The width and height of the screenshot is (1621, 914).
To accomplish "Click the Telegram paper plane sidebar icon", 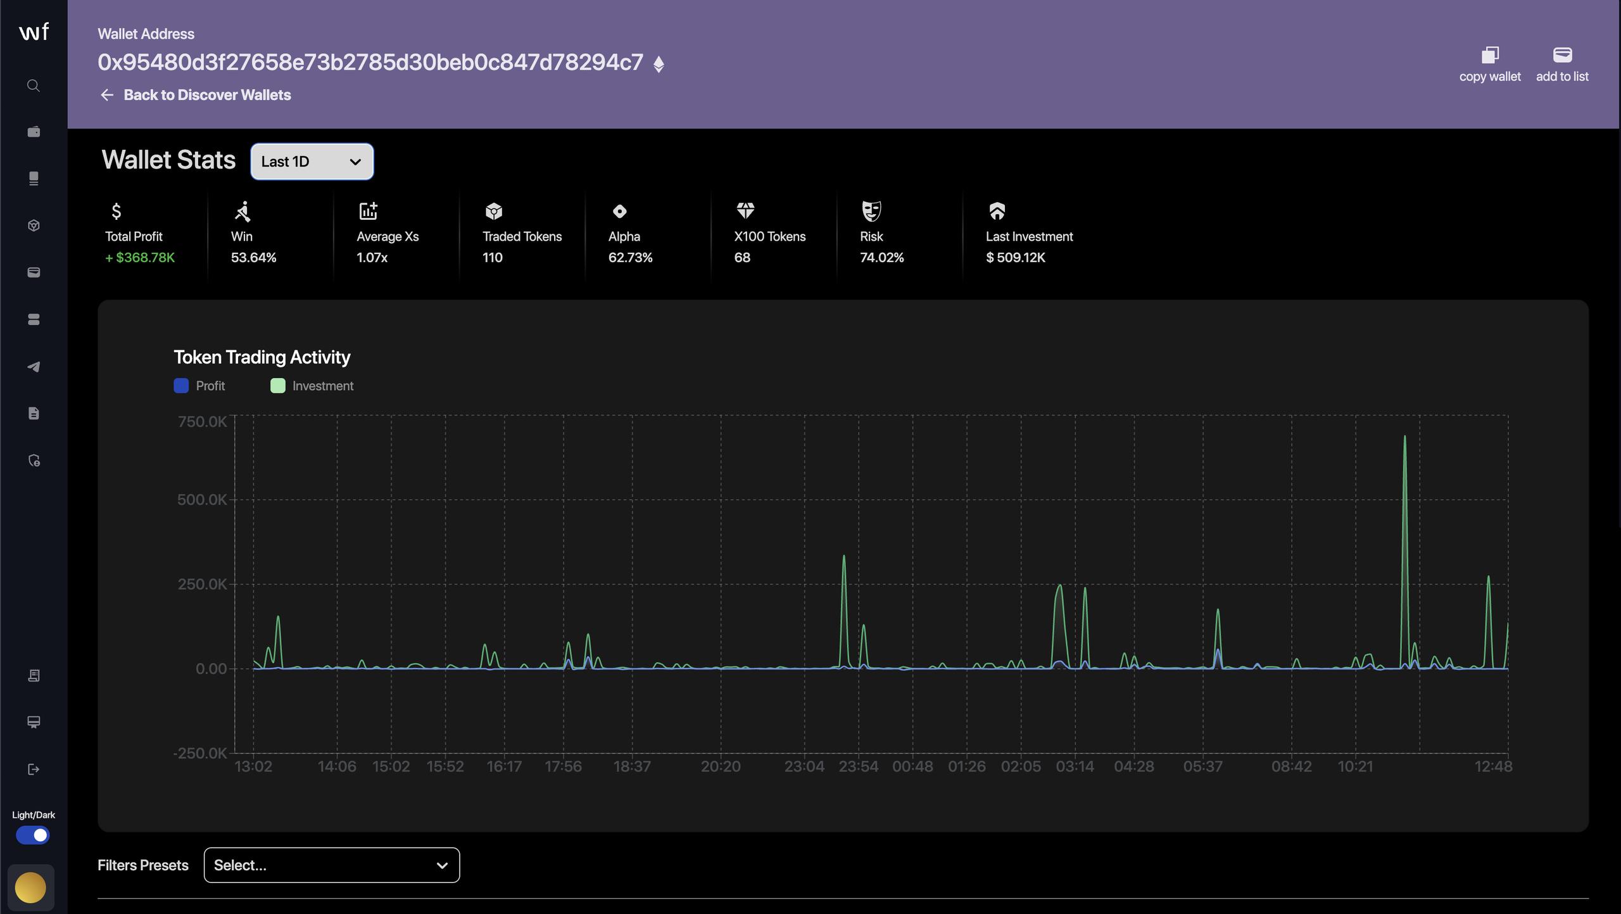I will coord(34,367).
